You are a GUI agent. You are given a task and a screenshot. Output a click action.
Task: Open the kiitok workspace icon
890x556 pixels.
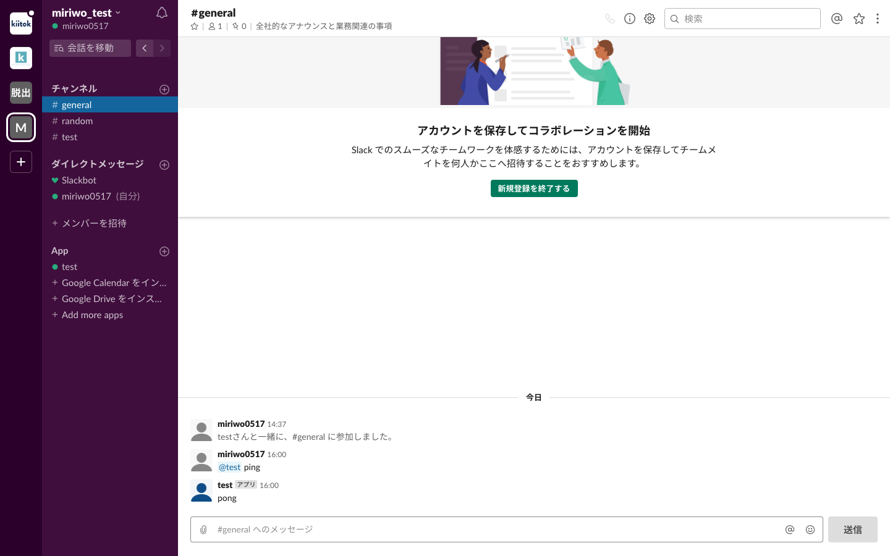20,23
